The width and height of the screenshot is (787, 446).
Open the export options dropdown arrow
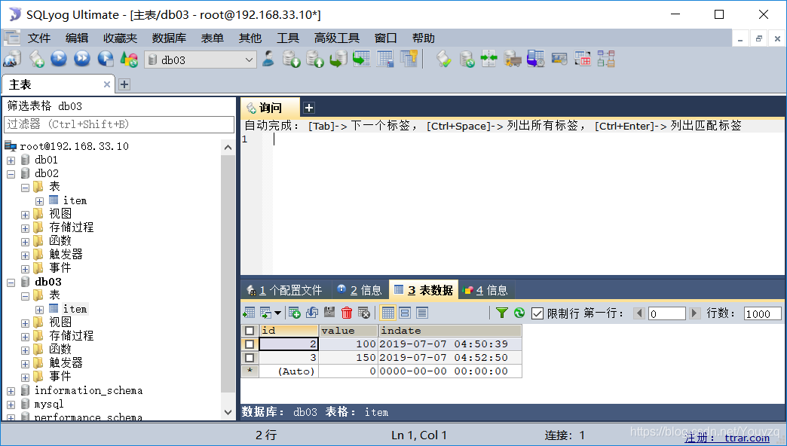277,313
